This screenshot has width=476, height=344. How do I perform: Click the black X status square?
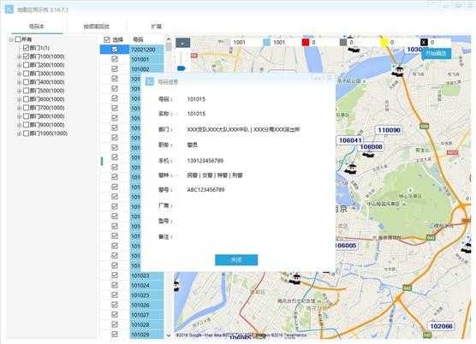424,42
